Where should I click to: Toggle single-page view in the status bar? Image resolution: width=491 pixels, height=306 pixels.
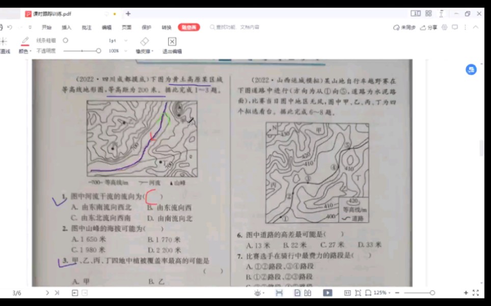[x=296, y=293]
